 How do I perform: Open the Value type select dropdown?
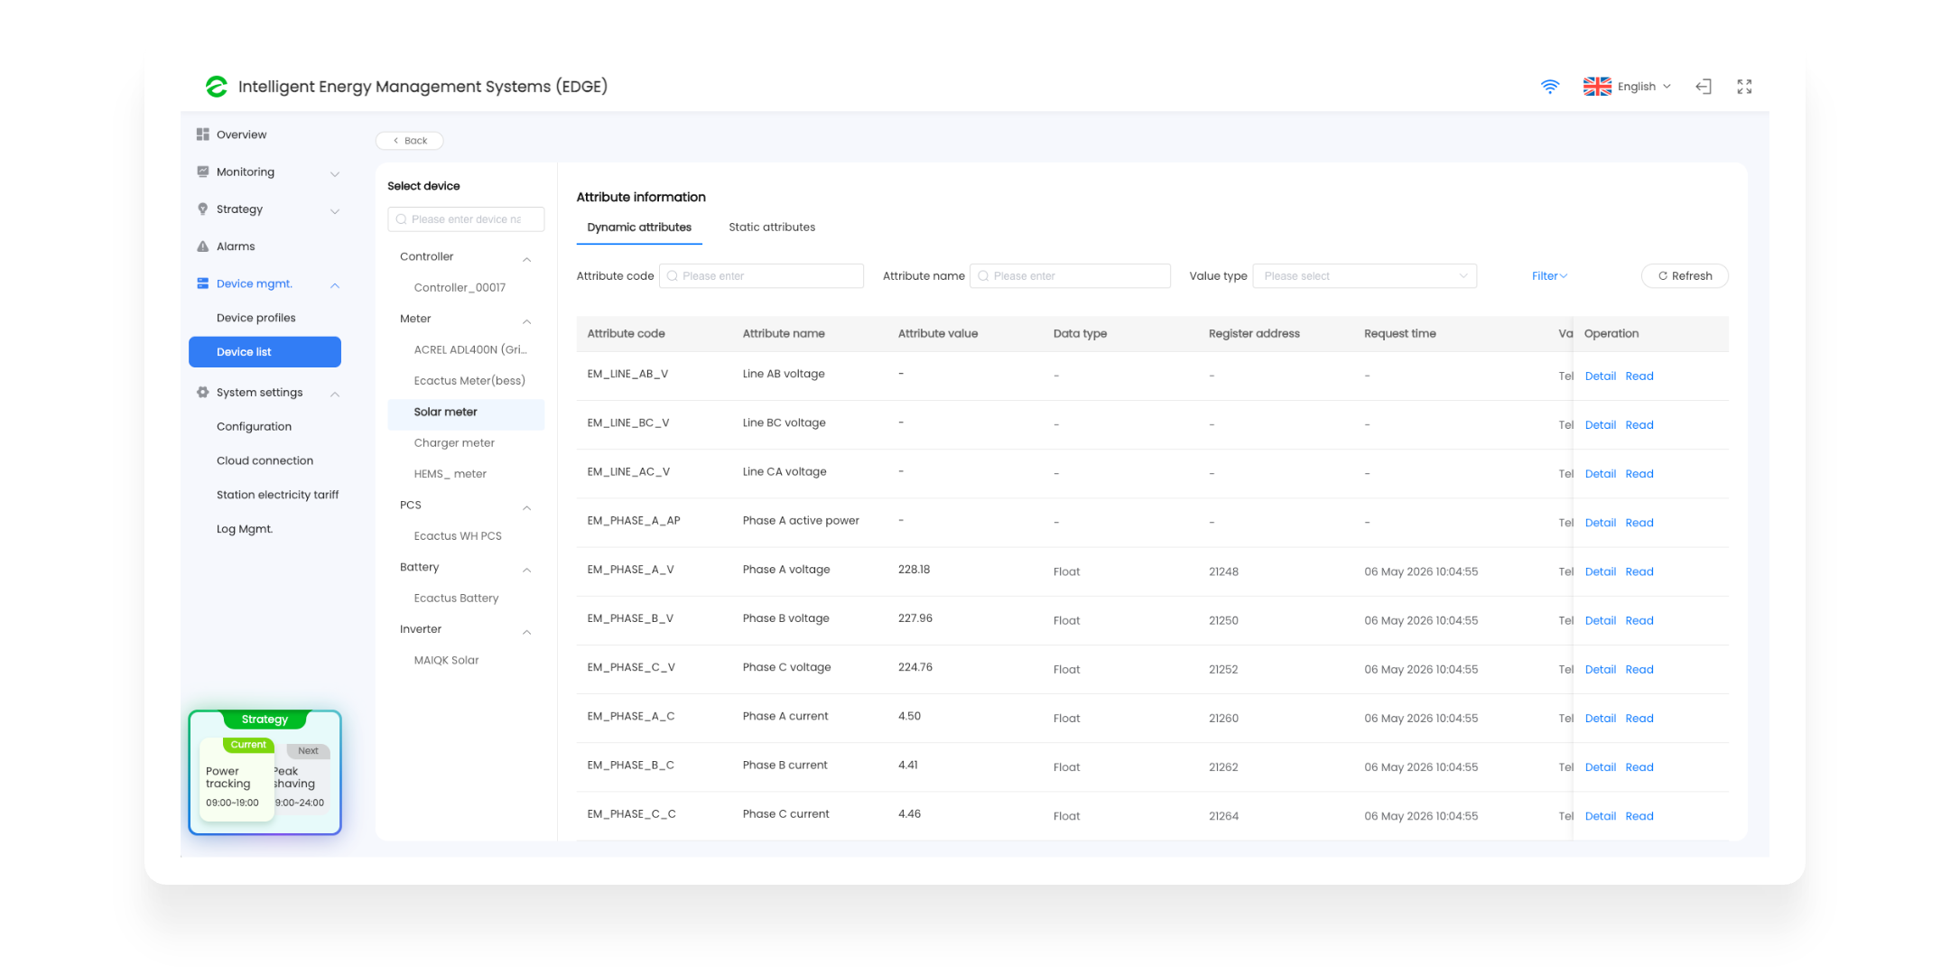point(1364,276)
